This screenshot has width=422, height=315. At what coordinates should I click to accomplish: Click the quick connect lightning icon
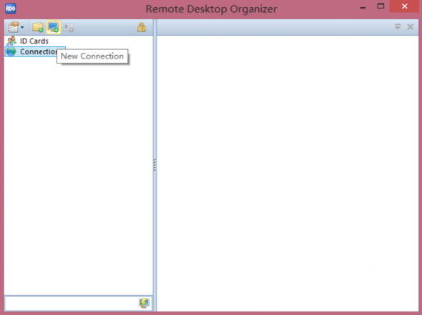144,303
